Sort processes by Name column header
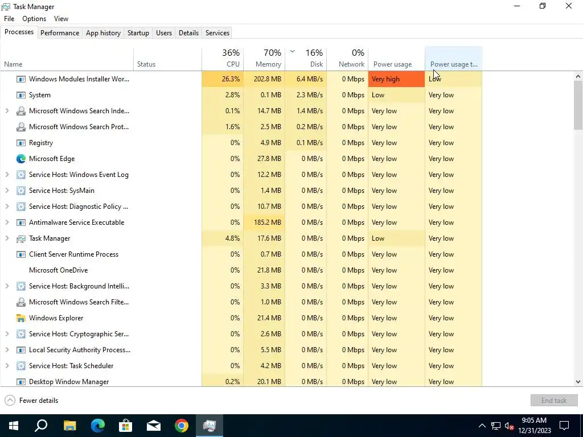Image resolution: width=583 pixels, height=437 pixels. click(x=67, y=59)
